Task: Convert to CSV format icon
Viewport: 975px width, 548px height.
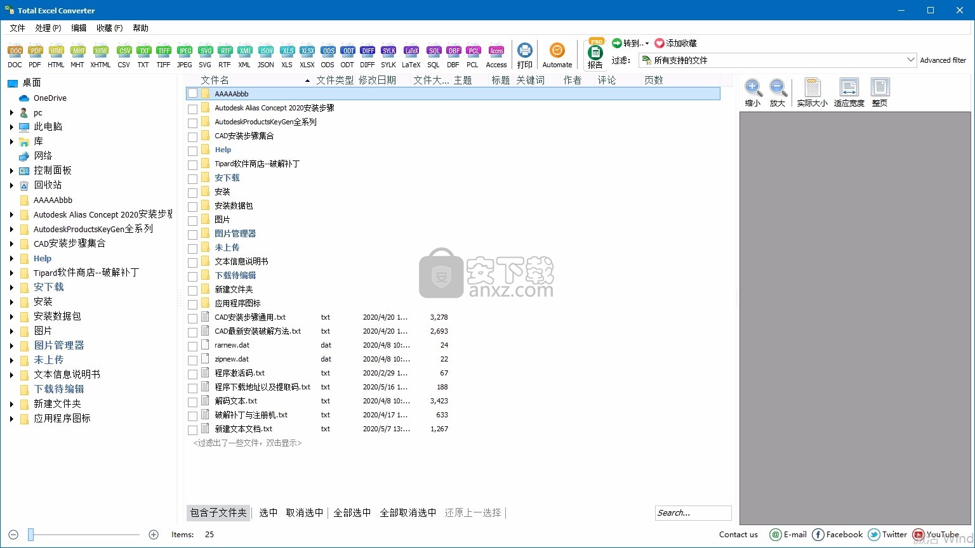Action: [x=124, y=55]
